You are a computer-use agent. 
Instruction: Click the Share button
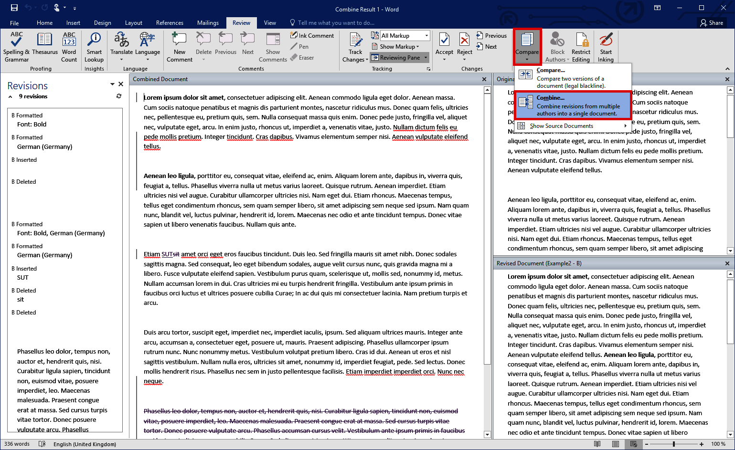712,22
